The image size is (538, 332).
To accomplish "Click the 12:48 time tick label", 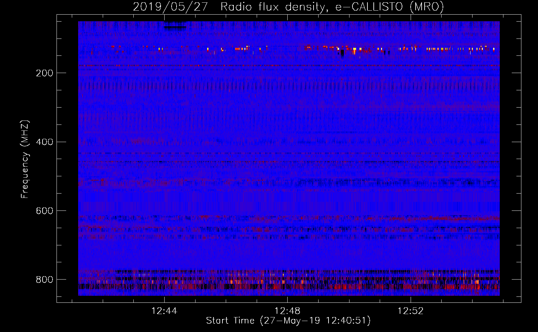I will click(287, 311).
